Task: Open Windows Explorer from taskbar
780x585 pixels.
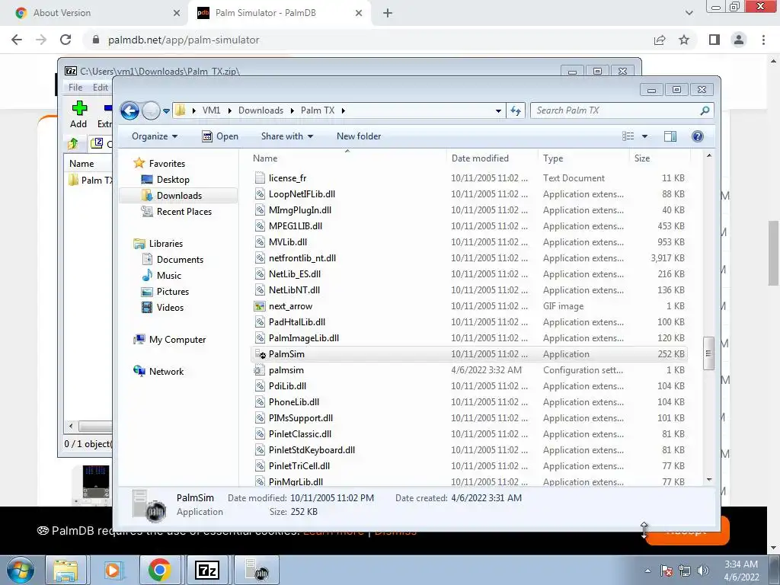Action: point(66,570)
